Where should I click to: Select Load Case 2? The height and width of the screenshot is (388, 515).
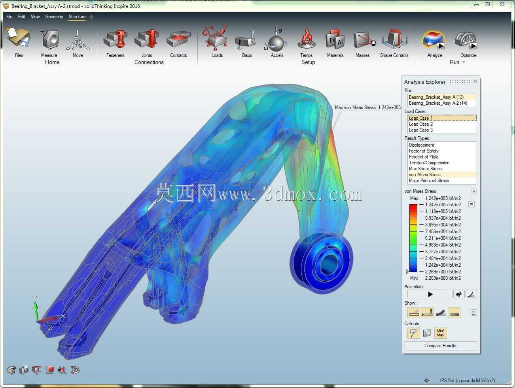(x=442, y=124)
